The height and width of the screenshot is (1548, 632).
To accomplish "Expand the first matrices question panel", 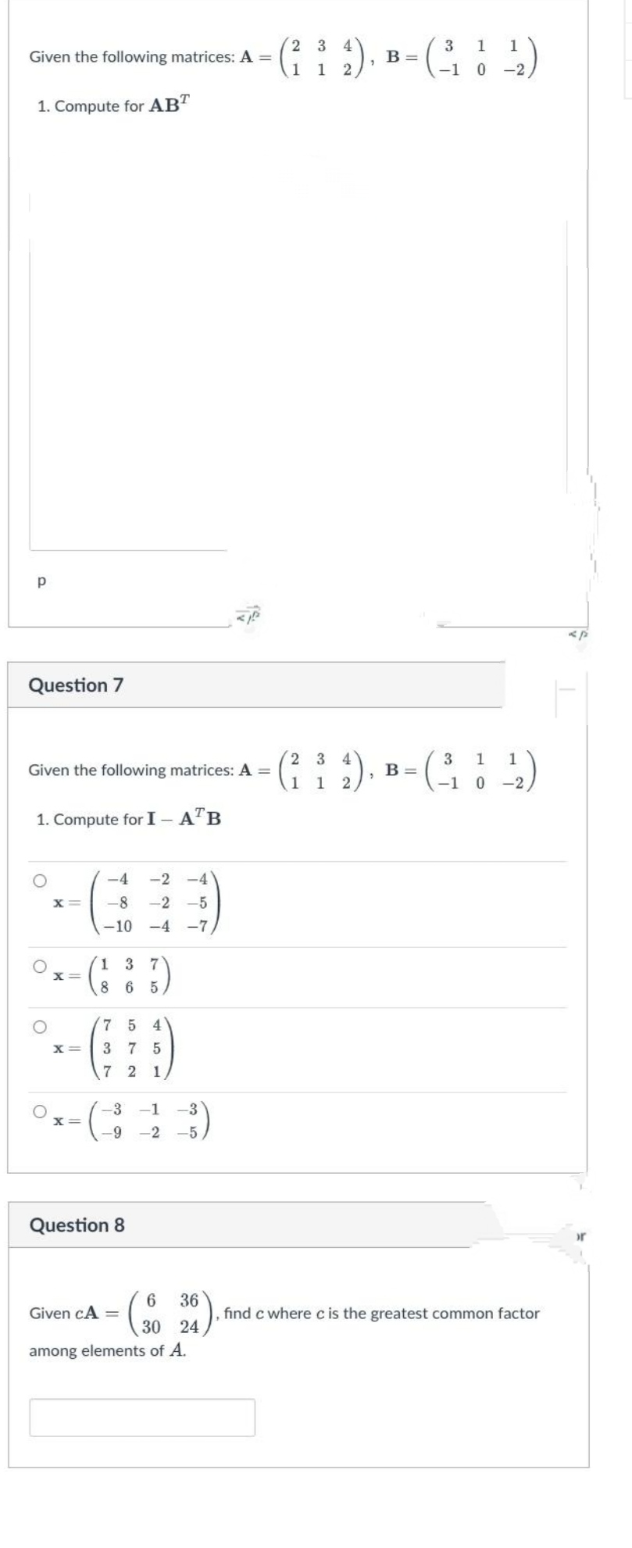I will (x=258, y=55).
